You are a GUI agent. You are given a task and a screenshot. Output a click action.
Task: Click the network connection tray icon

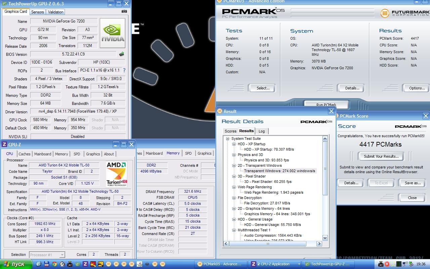tap(405, 264)
